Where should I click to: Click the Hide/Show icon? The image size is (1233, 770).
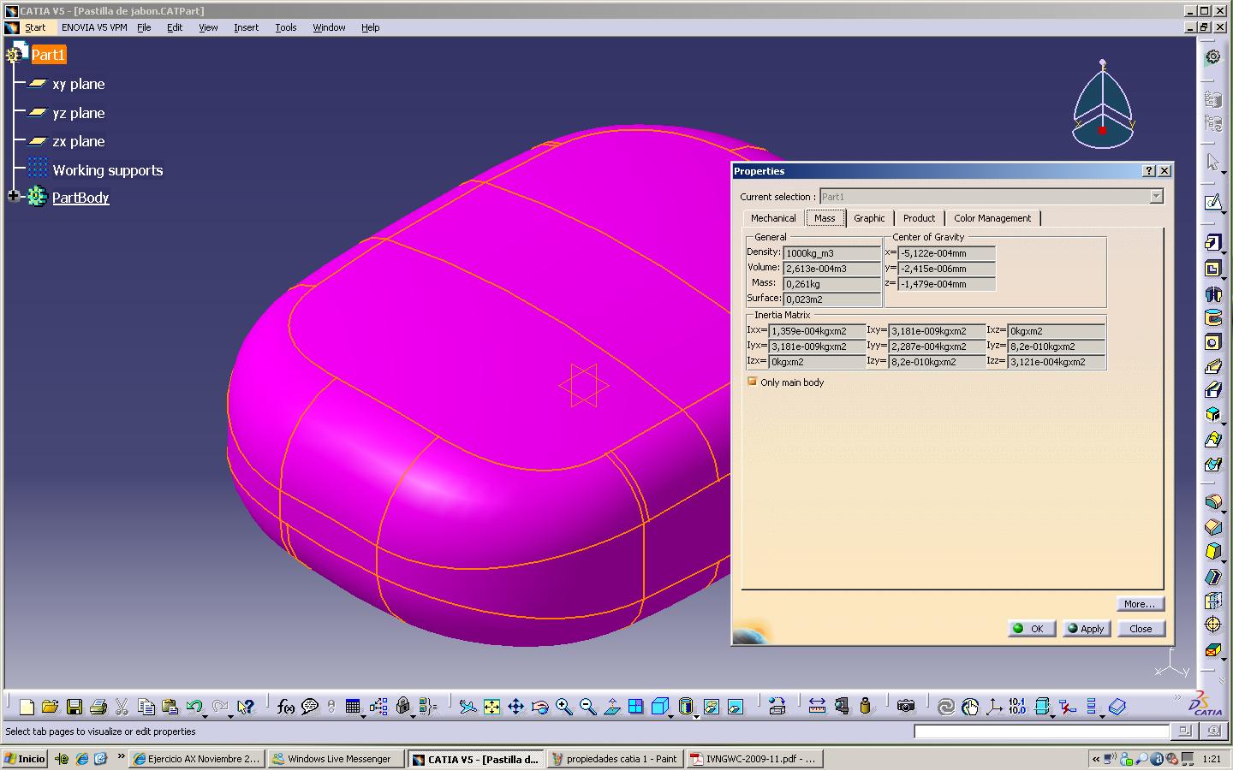pyautogui.click(x=711, y=707)
